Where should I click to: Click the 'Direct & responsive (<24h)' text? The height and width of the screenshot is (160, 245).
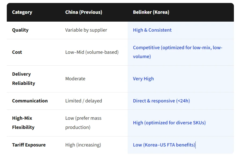pos(161,101)
